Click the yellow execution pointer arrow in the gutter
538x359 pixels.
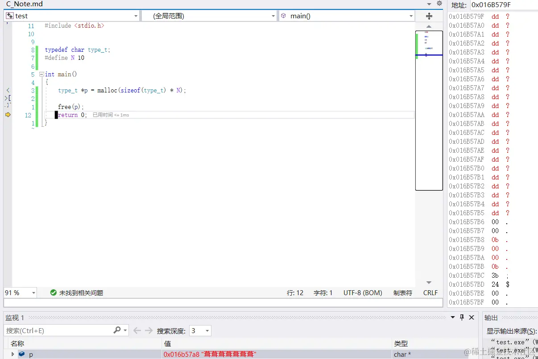[x=8, y=115]
